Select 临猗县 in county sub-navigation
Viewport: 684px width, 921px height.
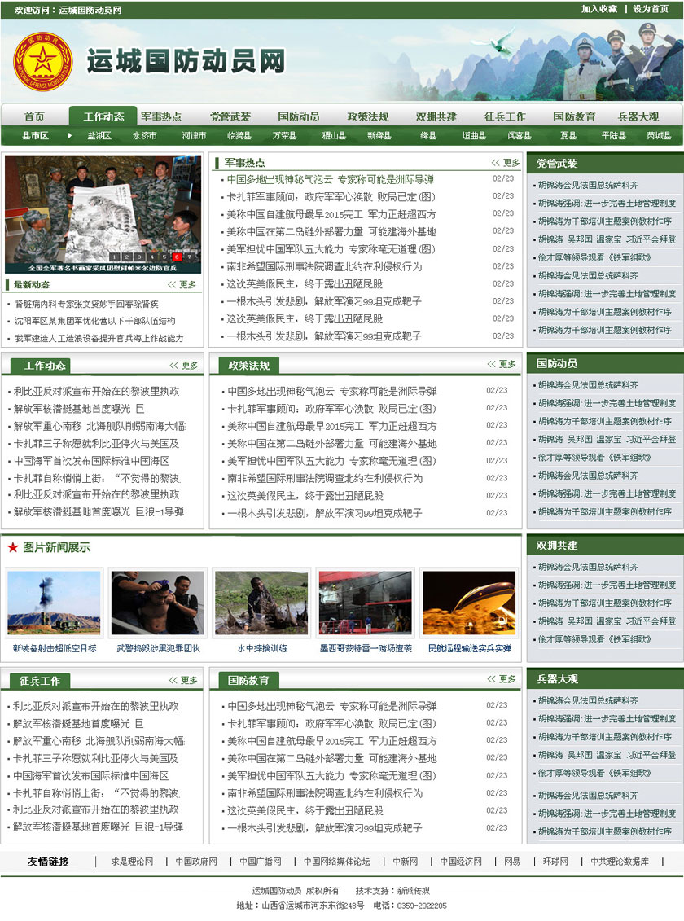239,136
